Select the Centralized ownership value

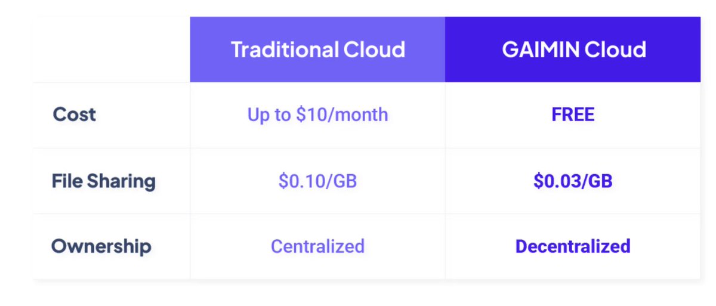[317, 246]
